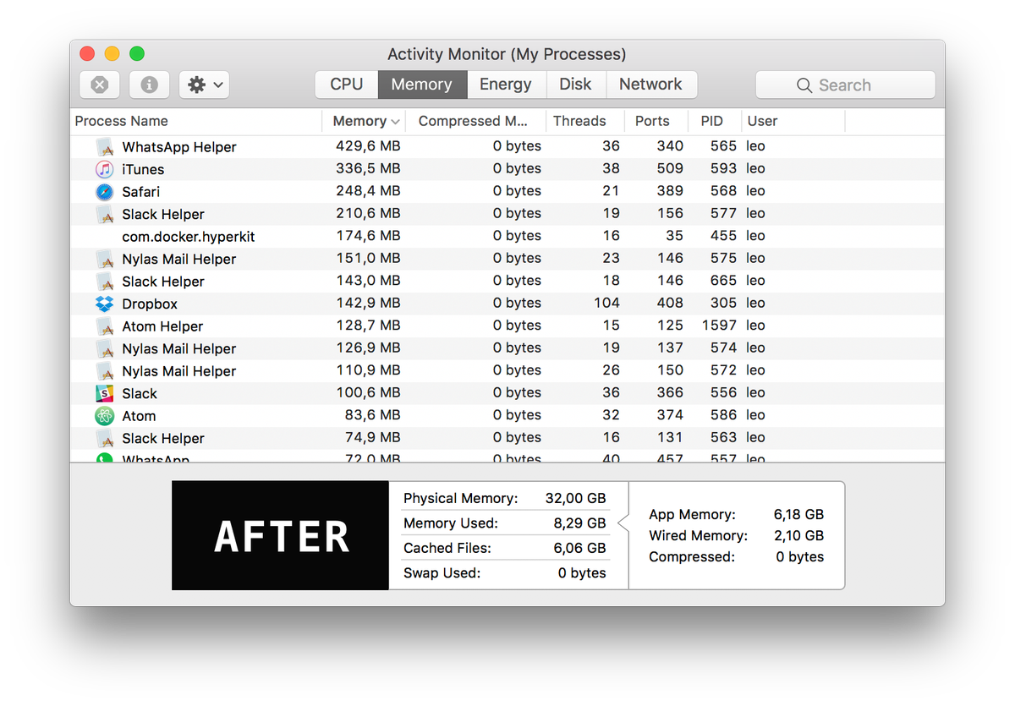Click the Compressed 0 bytes value
Viewport: 1015px width, 706px height.
799,556
